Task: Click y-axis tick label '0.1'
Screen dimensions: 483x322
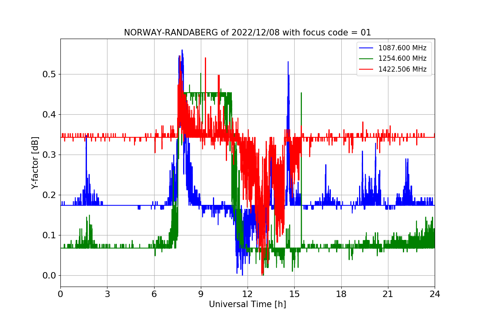Action: point(50,235)
